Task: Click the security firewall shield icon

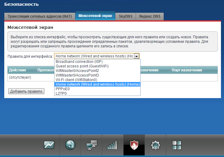Action: point(134,145)
